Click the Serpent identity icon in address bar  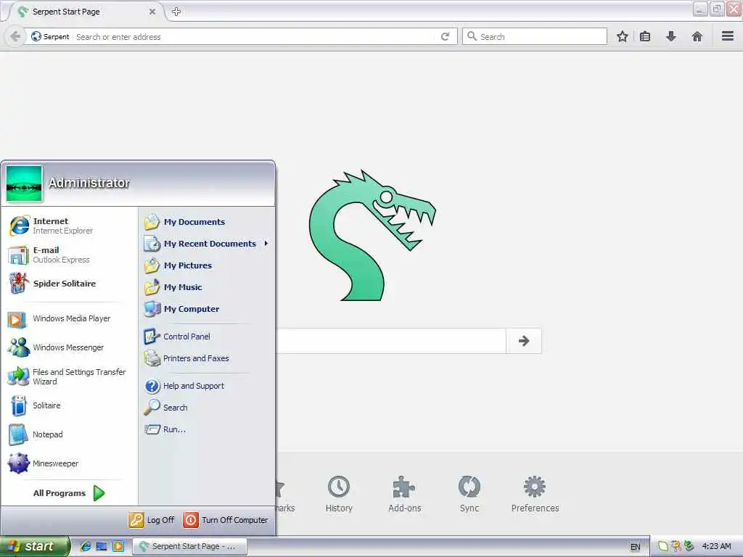50,36
